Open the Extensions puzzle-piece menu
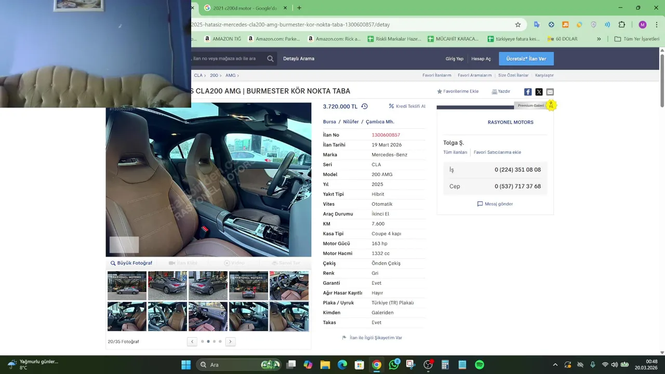 (622, 24)
